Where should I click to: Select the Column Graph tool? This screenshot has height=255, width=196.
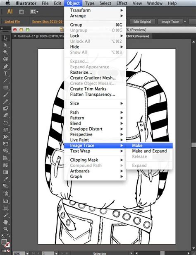click(x=5, y=201)
